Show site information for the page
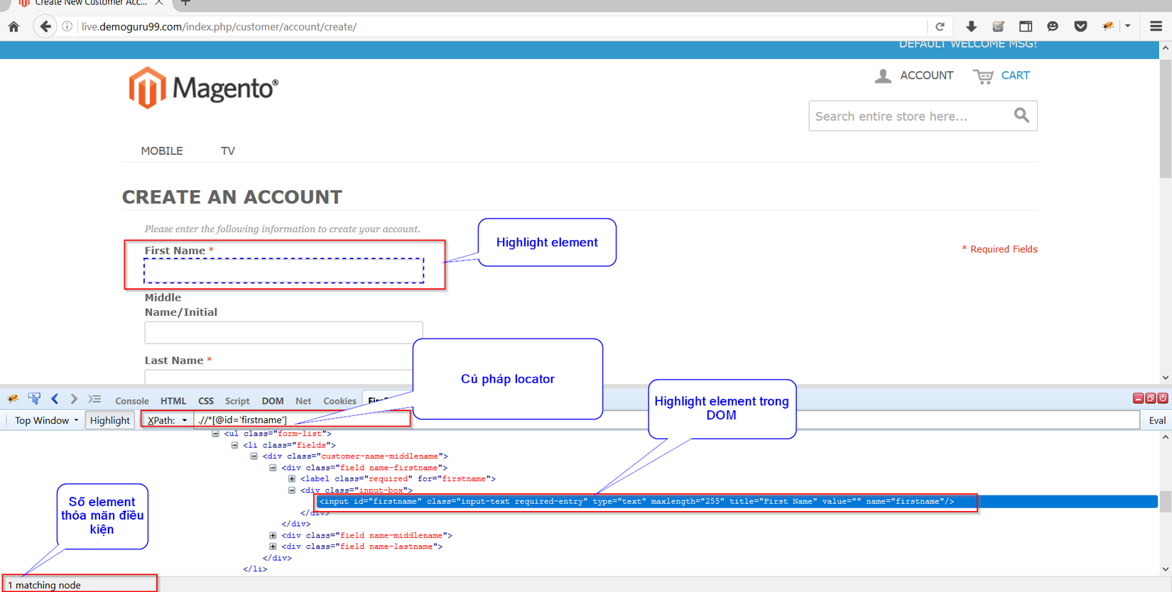This screenshot has height=592, width=1172. tap(67, 27)
